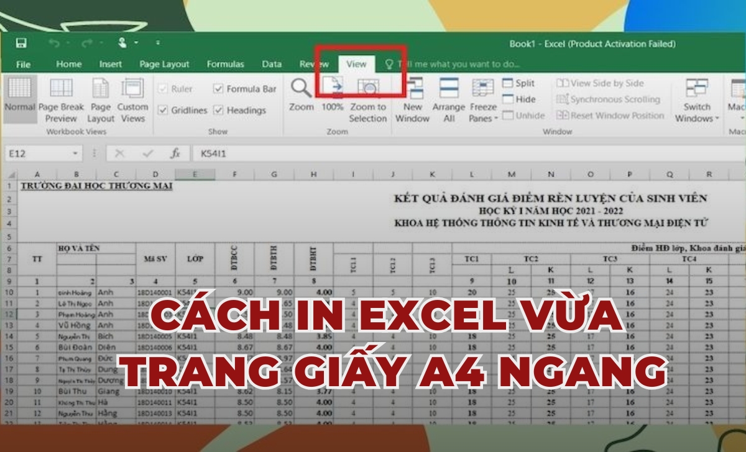Click the Unhide window button
This screenshot has width=746, height=452.
pyautogui.click(x=523, y=115)
